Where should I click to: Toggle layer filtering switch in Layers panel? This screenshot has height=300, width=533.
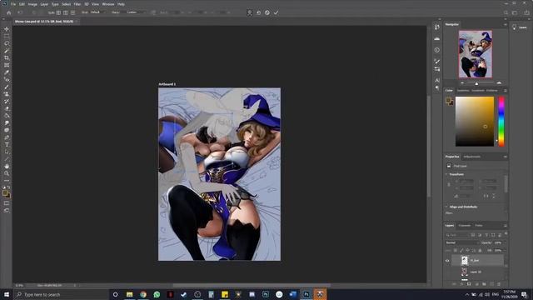tap(506, 234)
